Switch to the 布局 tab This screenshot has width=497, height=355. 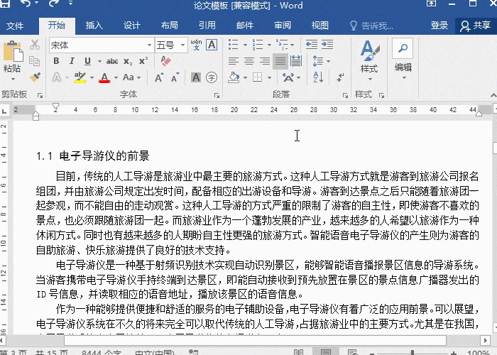[169, 26]
